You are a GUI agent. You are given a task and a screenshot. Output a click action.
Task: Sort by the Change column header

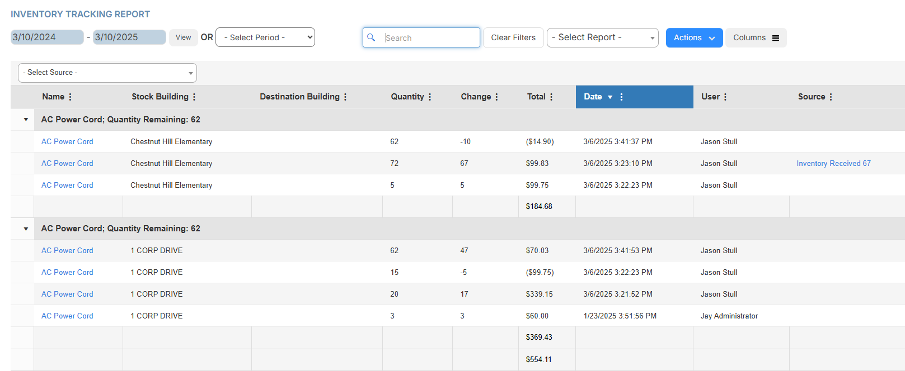click(476, 97)
